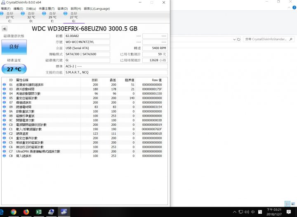Click status dot for attribute 01
The width and height of the screenshot is (297, 217).
click(5, 85)
